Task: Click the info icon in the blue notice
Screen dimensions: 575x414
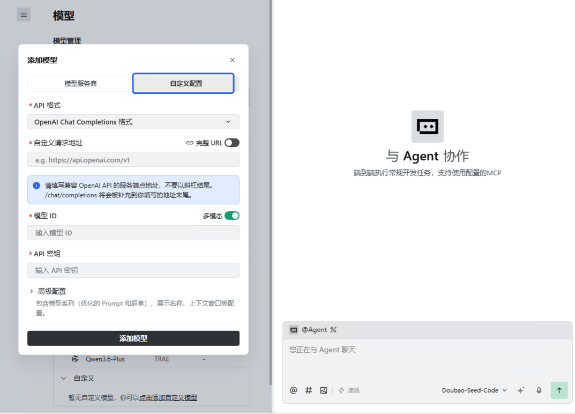Action: [x=36, y=186]
